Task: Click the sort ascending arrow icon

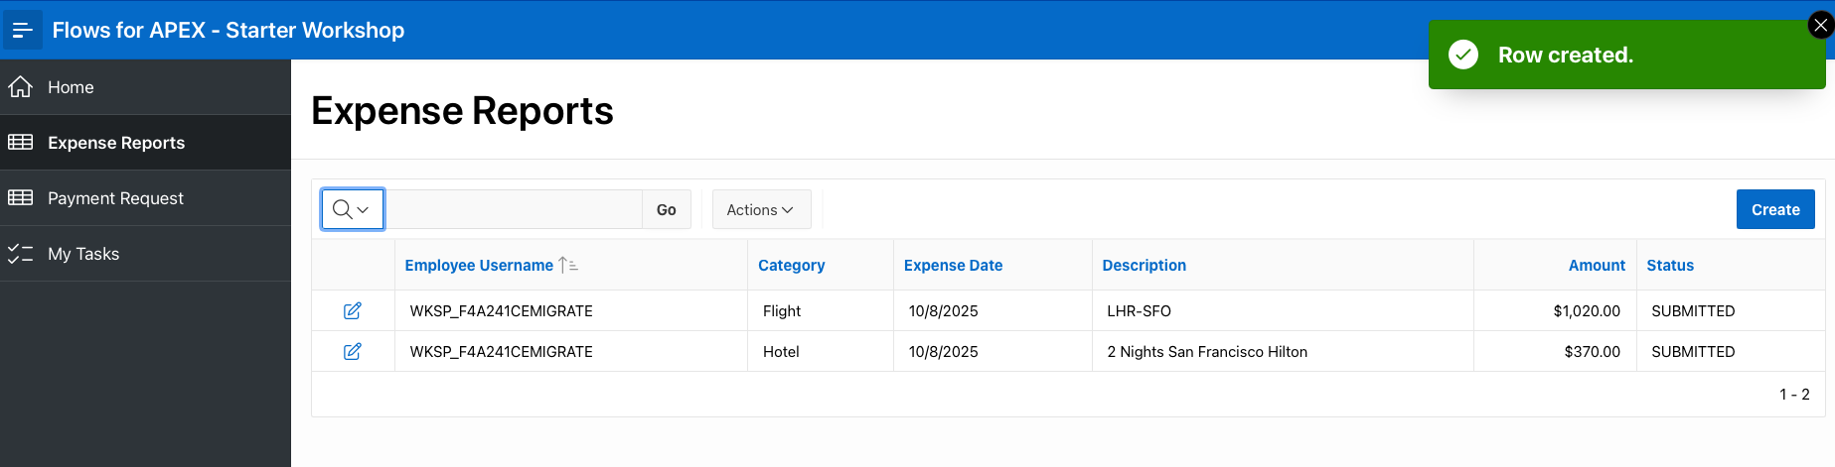Action: [568, 265]
